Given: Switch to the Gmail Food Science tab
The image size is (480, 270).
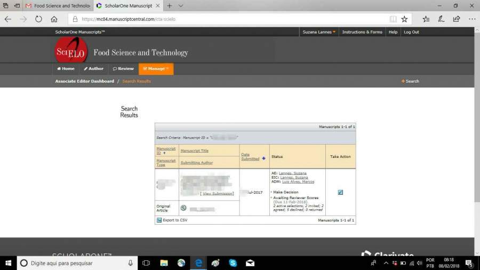Looking at the screenshot, I should (x=58, y=6).
